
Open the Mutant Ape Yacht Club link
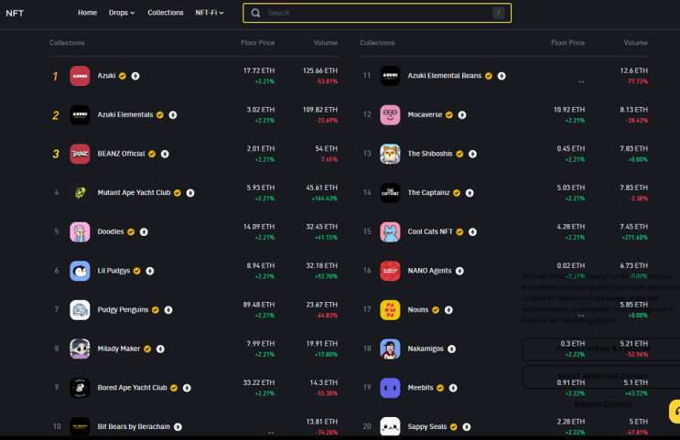134,193
